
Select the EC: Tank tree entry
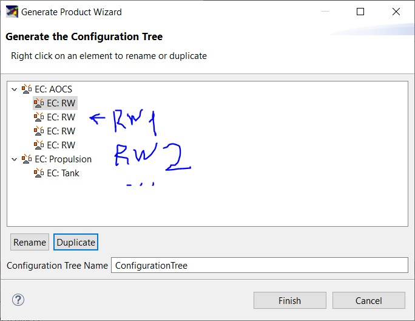(63, 173)
